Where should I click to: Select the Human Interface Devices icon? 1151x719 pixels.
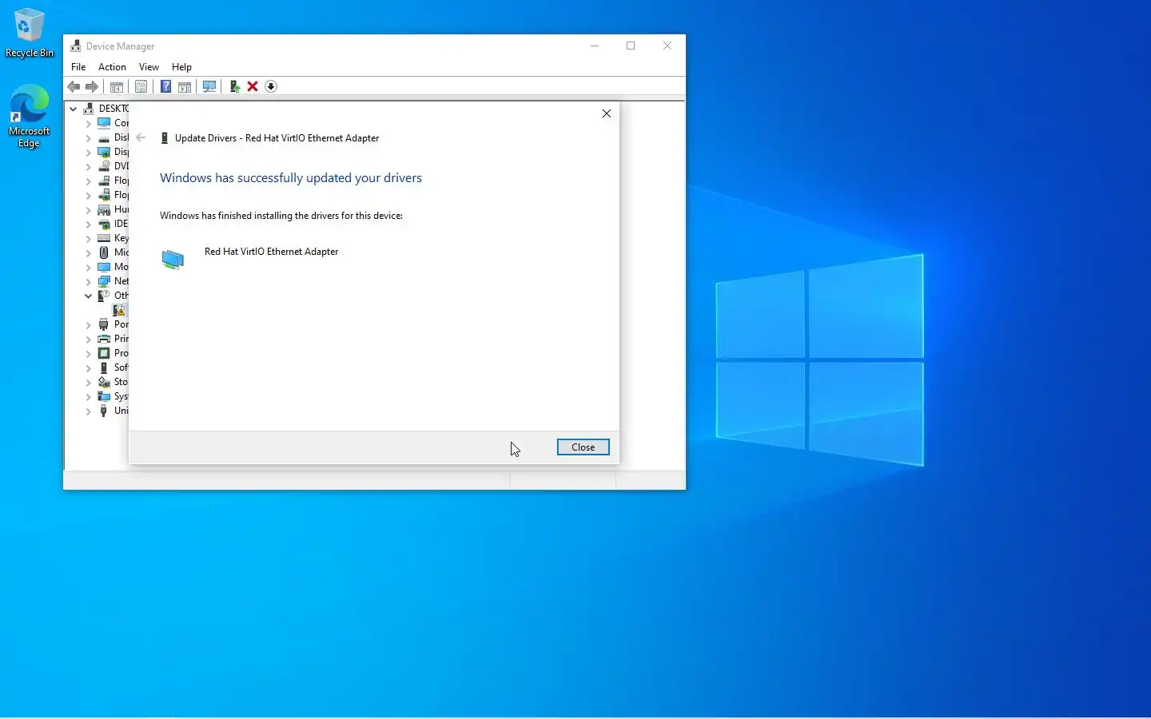tap(104, 209)
